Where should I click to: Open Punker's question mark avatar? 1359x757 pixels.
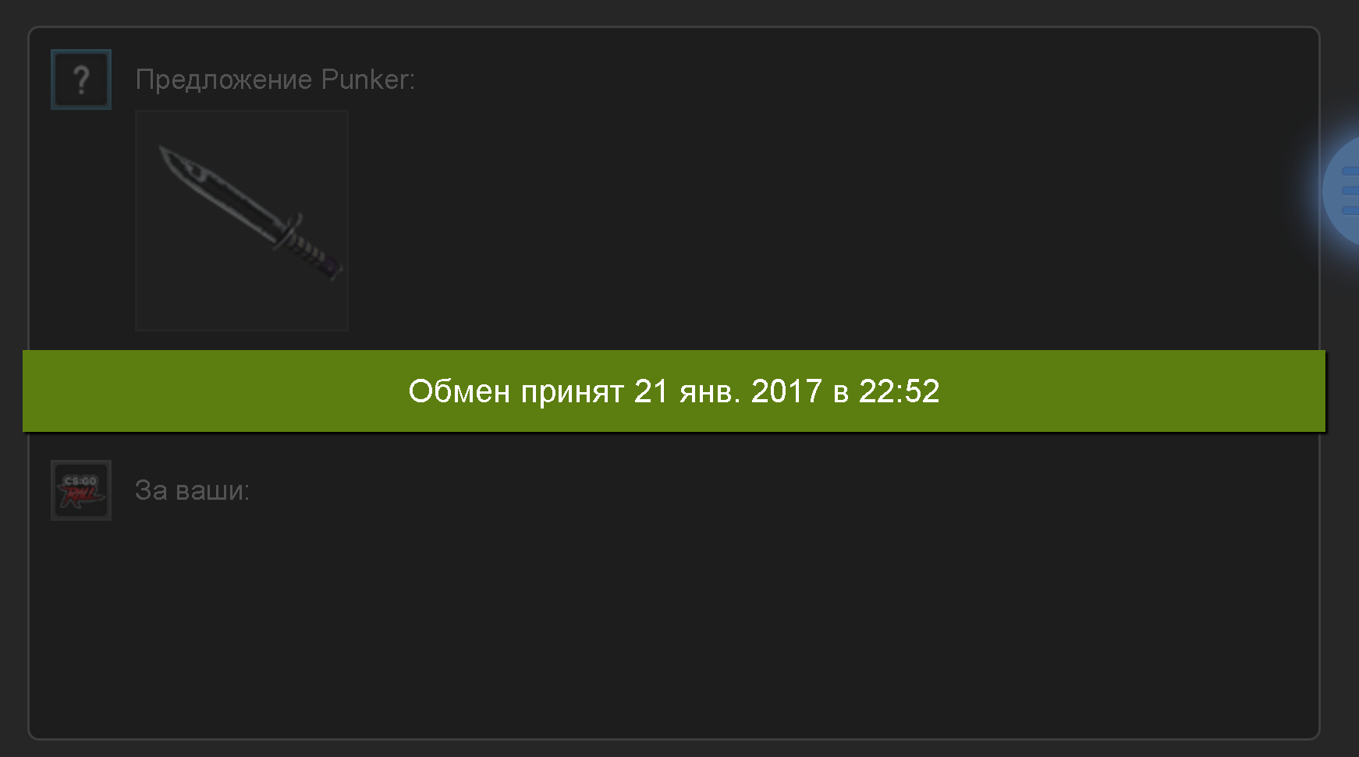(x=81, y=80)
